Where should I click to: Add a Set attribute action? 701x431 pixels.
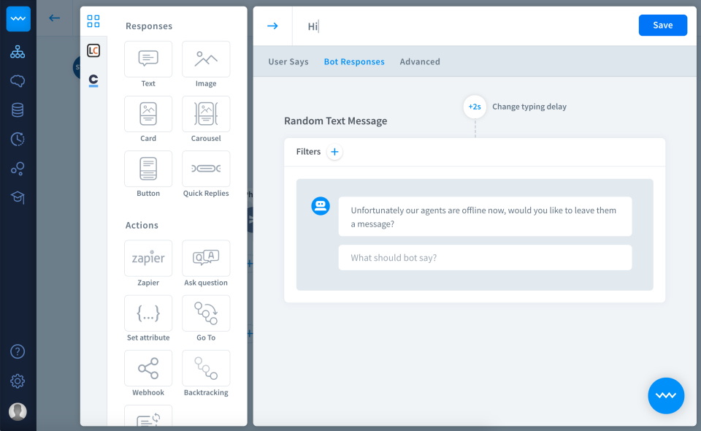(x=148, y=313)
